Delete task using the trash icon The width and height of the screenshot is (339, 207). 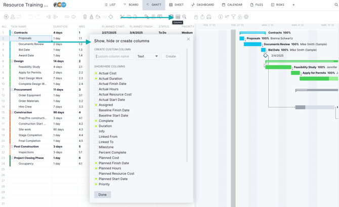[85, 17]
